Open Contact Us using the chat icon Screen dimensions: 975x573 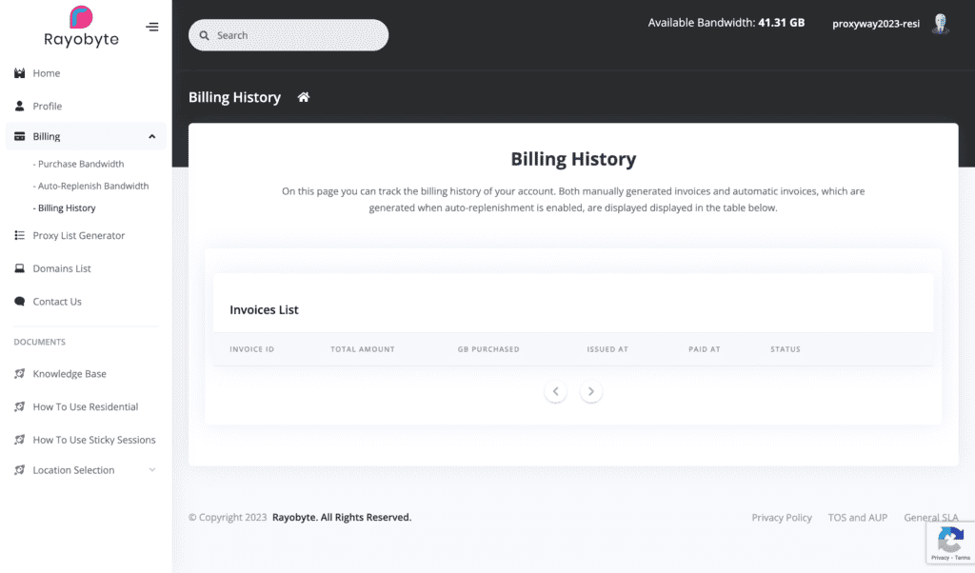tap(19, 301)
